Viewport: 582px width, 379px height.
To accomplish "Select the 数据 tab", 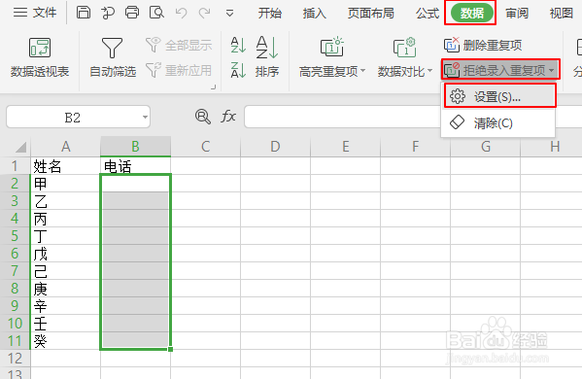I will point(472,13).
